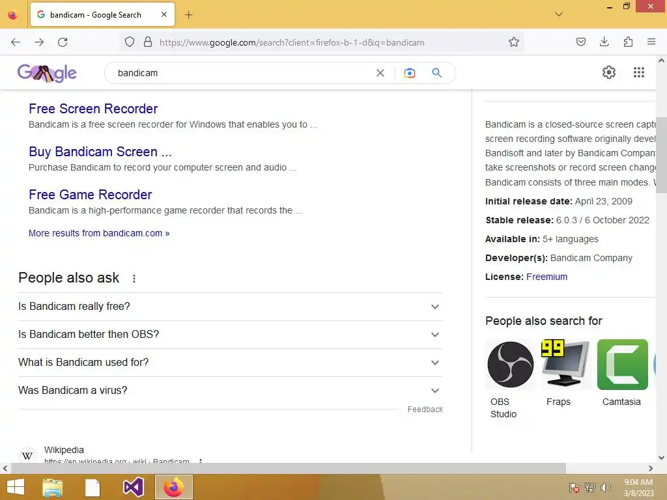This screenshot has height=500, width=667.
Task: Open the Firefox hamburger menu
Action: (651, 42)
